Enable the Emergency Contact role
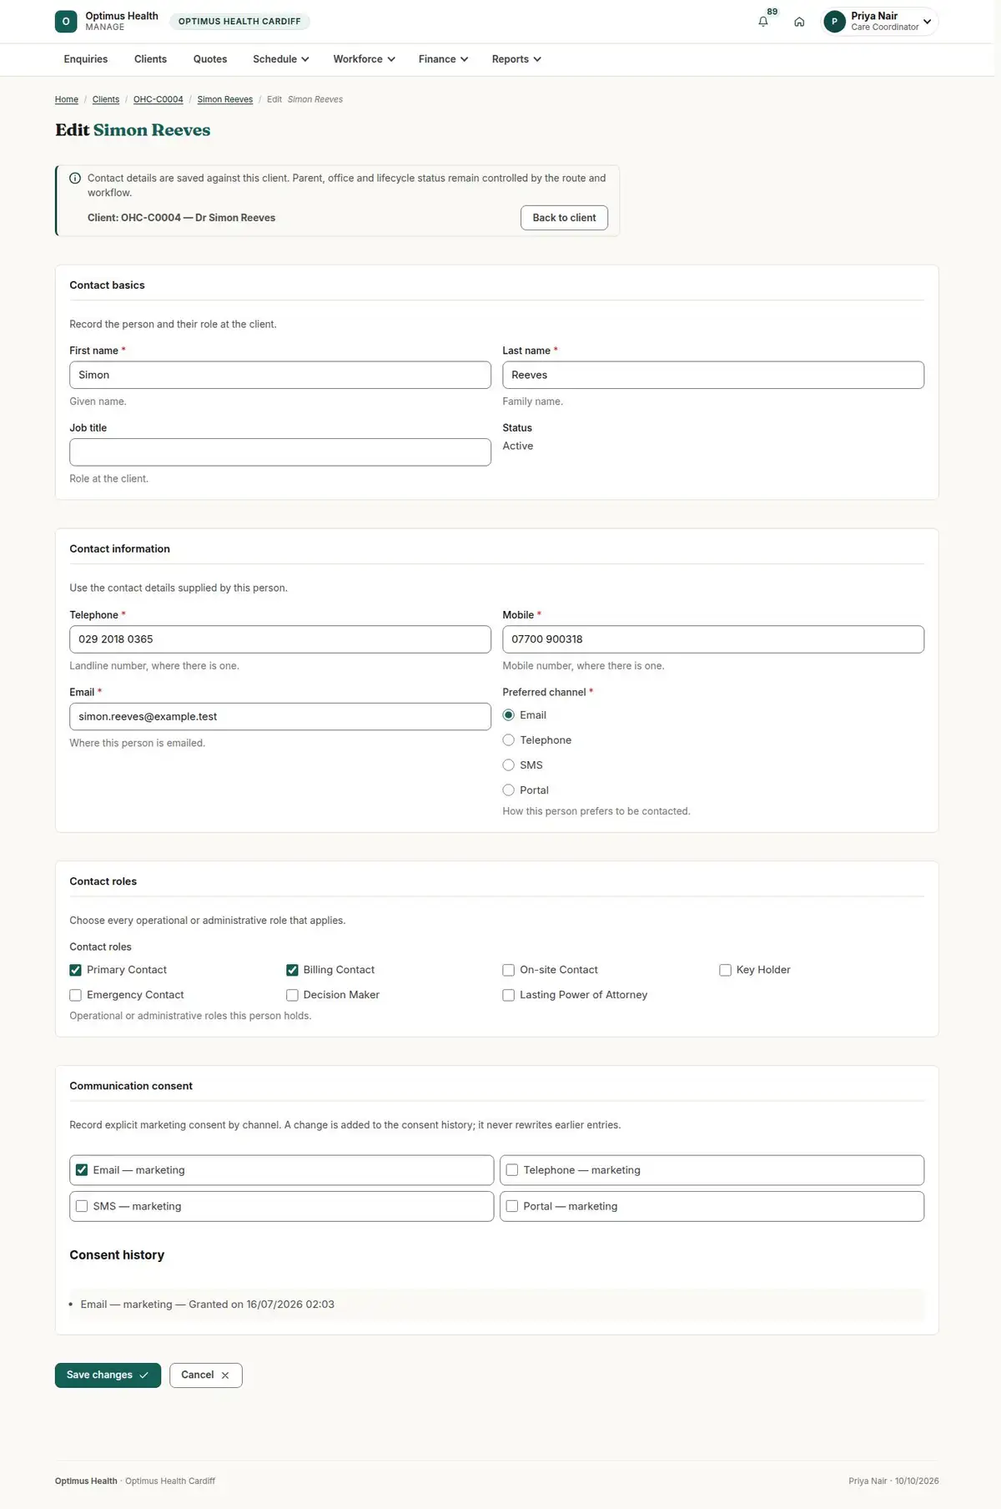The width and height of the screenshot is (1001, 1509). (76, 995)
